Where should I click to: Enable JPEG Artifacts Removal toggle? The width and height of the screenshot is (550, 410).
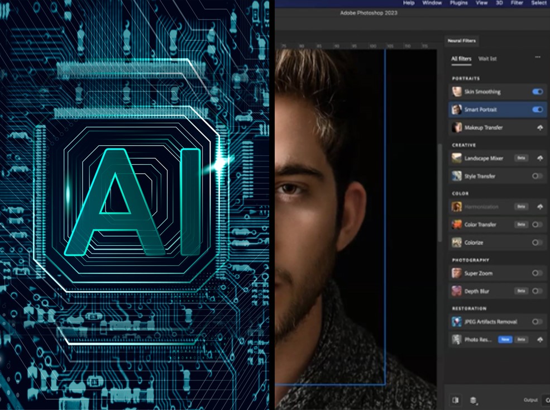(x=537, y=322)
